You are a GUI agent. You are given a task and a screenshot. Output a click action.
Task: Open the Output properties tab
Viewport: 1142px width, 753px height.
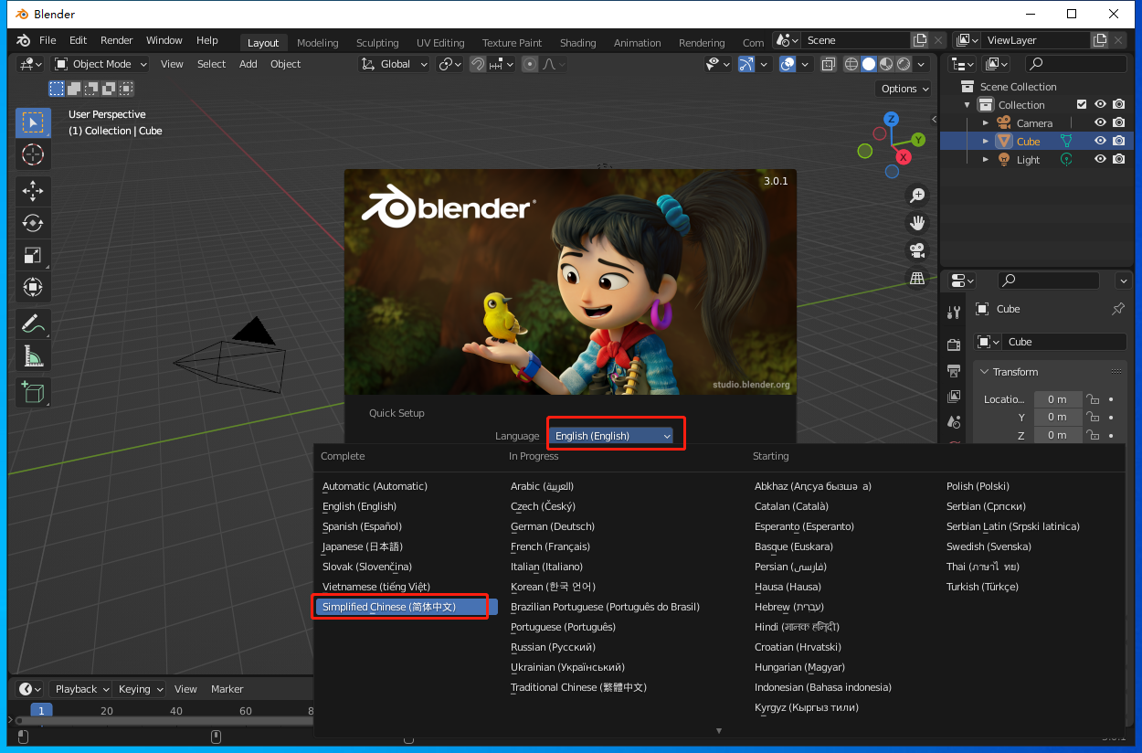(x=955, y=370)
